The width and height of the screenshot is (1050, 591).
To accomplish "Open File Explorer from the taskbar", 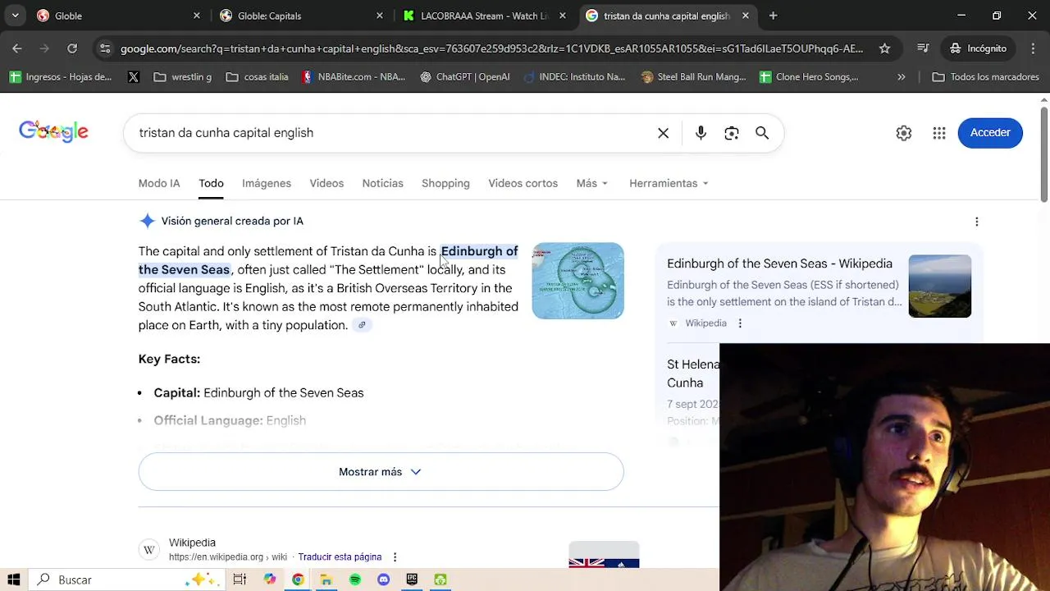I will point(326,580).
